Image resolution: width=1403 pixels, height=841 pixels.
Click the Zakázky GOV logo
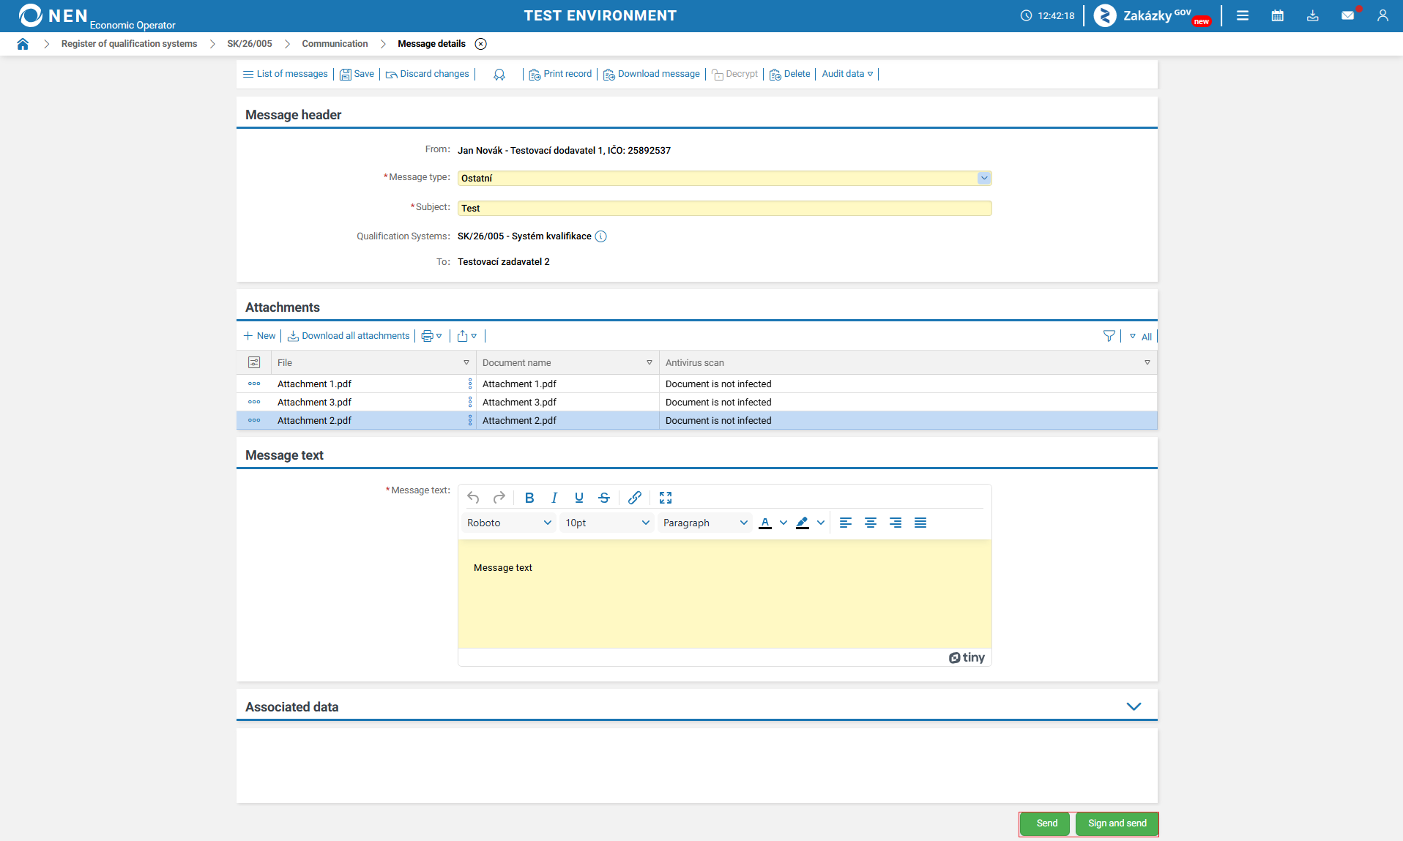point(1152,15)
